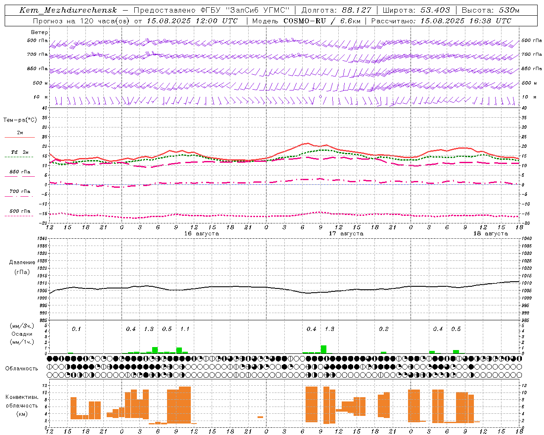The width and height of the screenshot is (544, 435).
Task: Click the Давление pressure label
Action: (x=22, y=263)
